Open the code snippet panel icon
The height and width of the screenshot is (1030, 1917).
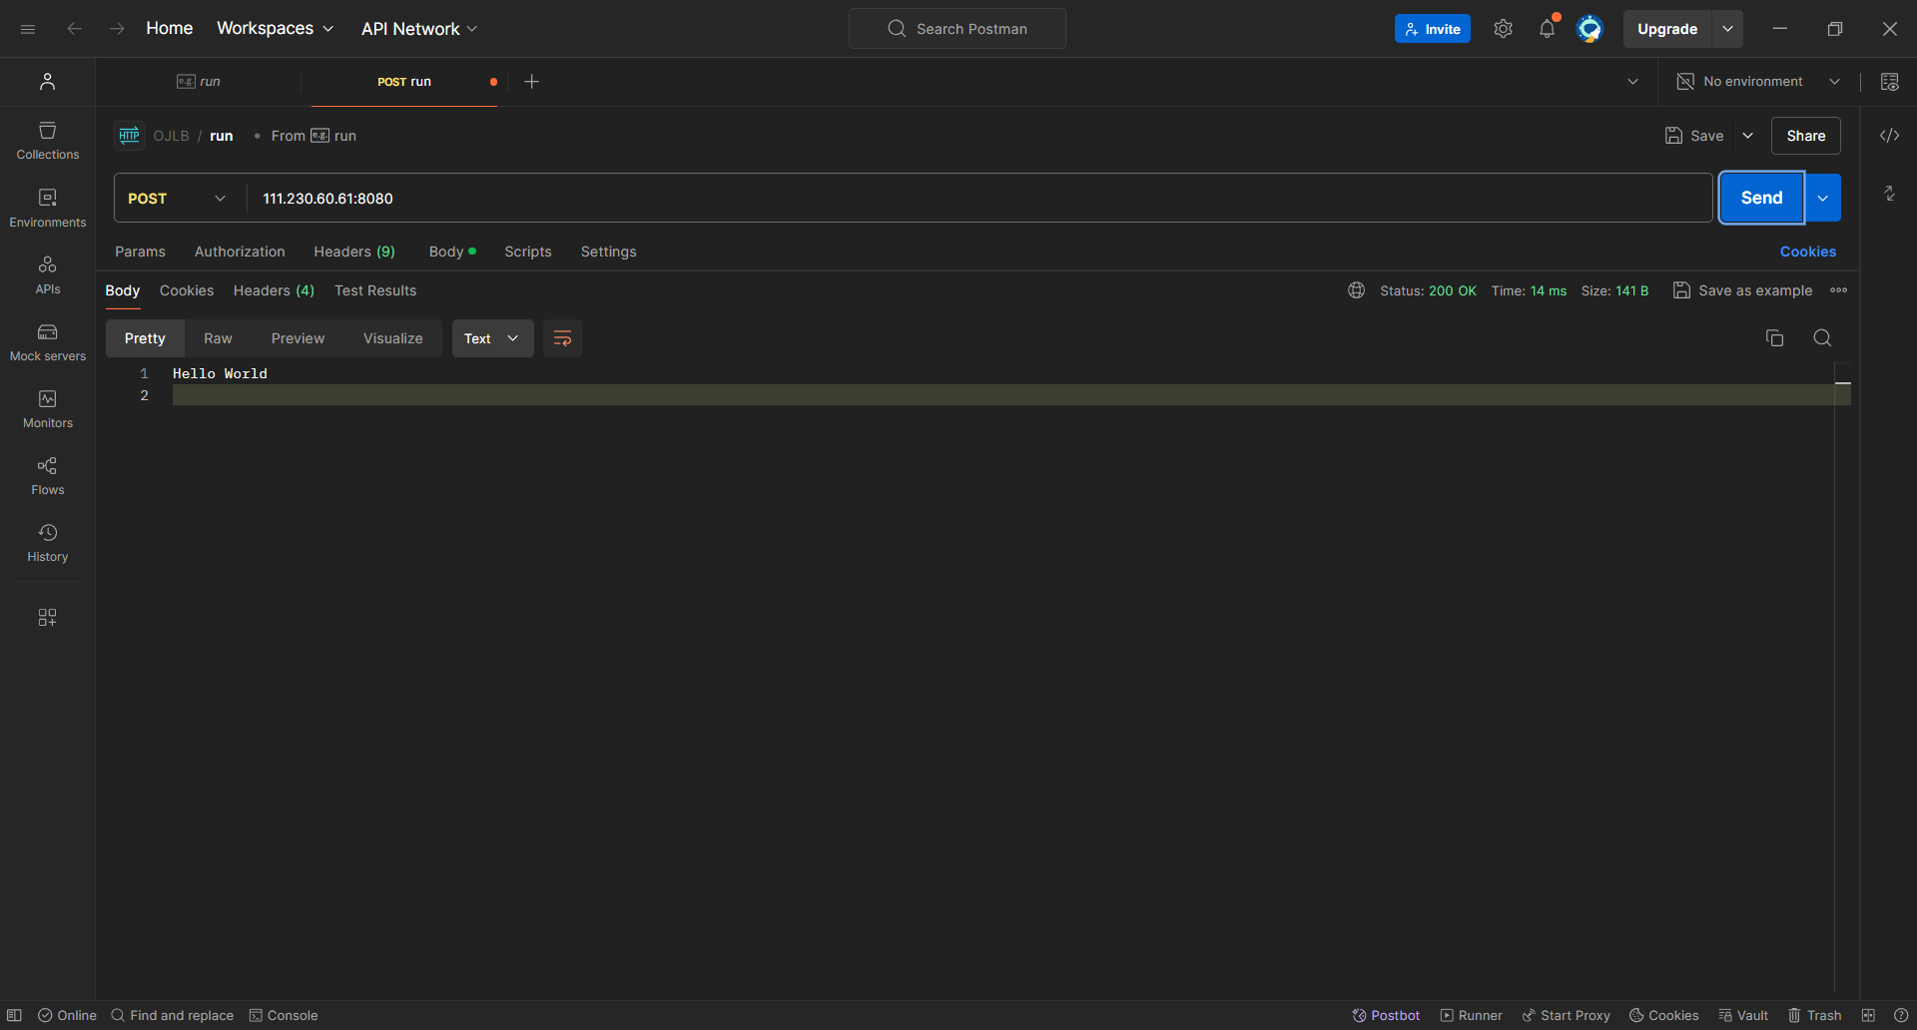pos(1889,136)
